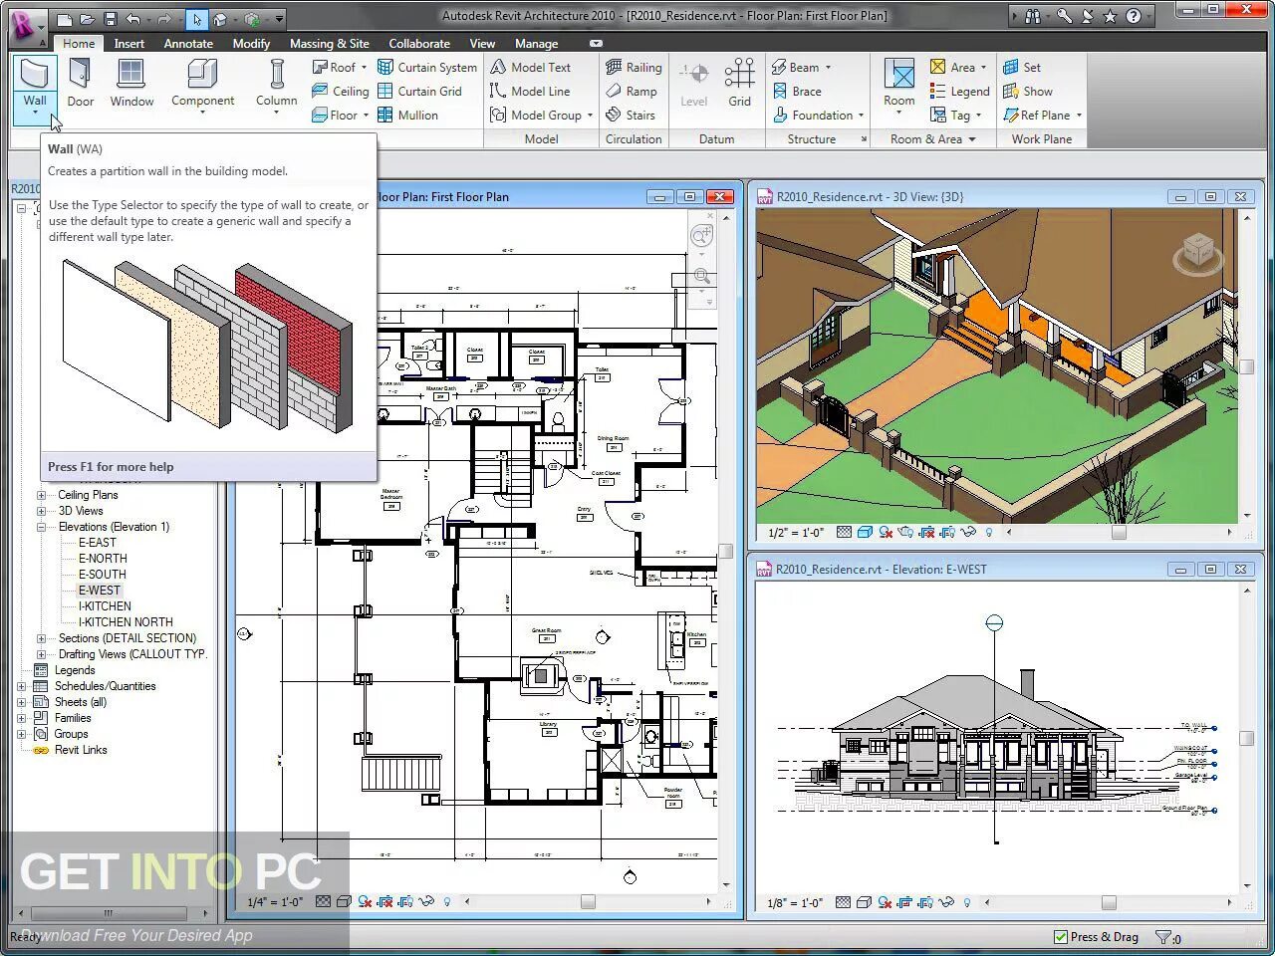Click the 1/8" = 1'-0" elevation view scale
1275x956 pixels.
(x=794, y=903)
